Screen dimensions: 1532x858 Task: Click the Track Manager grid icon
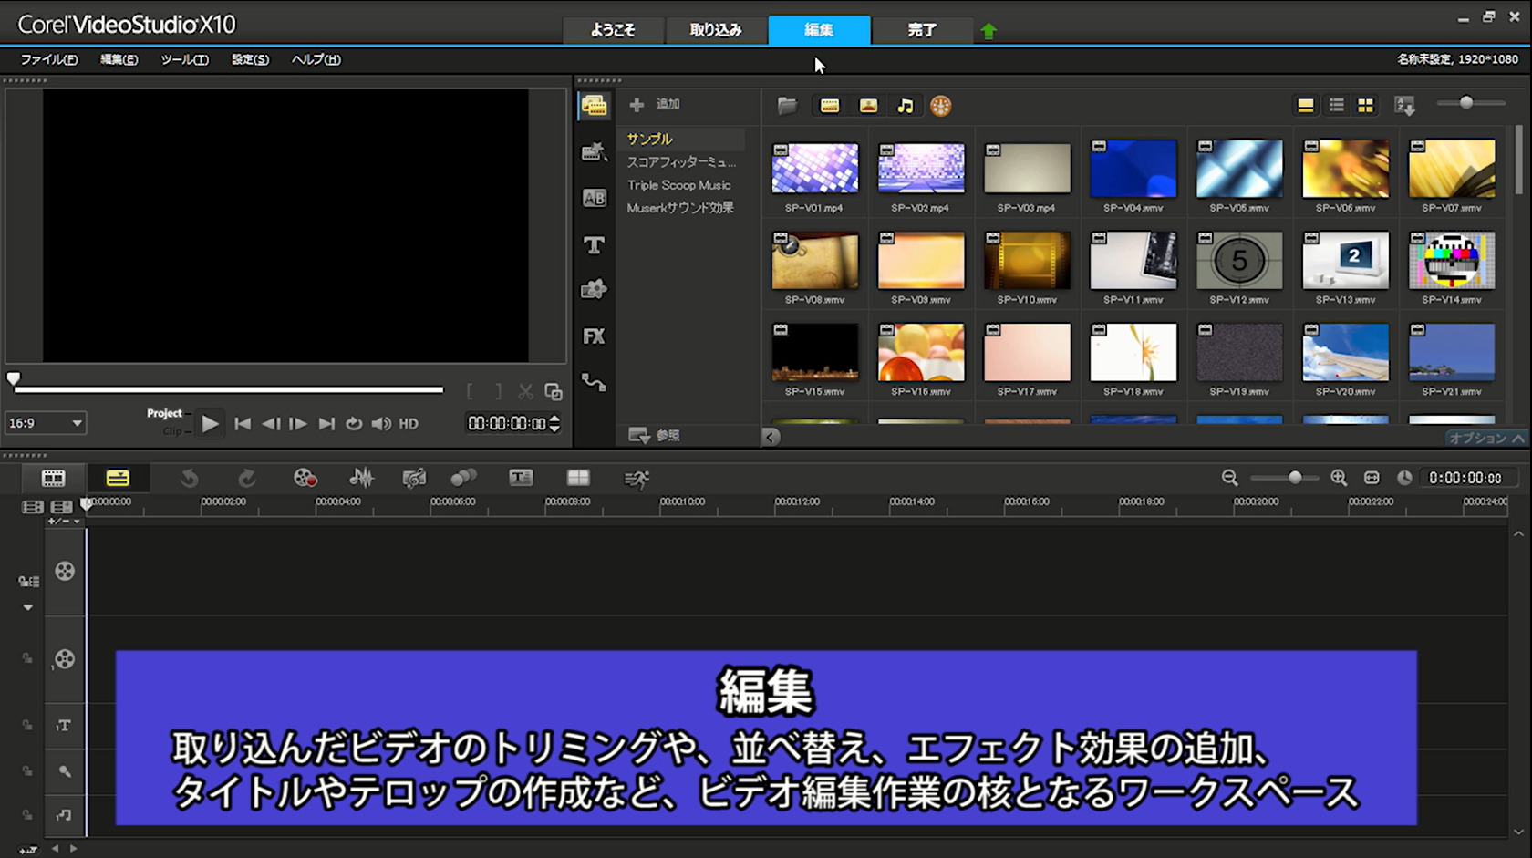coord(578,478)
